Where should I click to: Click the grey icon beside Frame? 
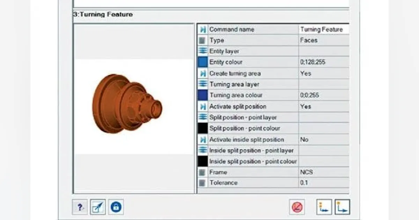(203, 172)
